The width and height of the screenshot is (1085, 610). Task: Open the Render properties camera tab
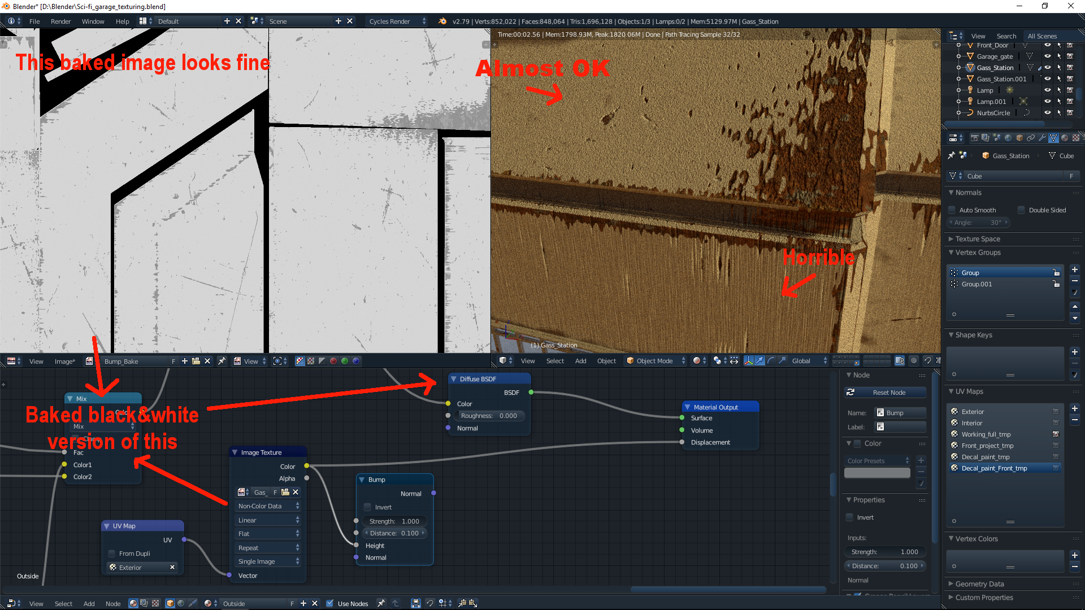pyautogui.click(x=975, y=138)
